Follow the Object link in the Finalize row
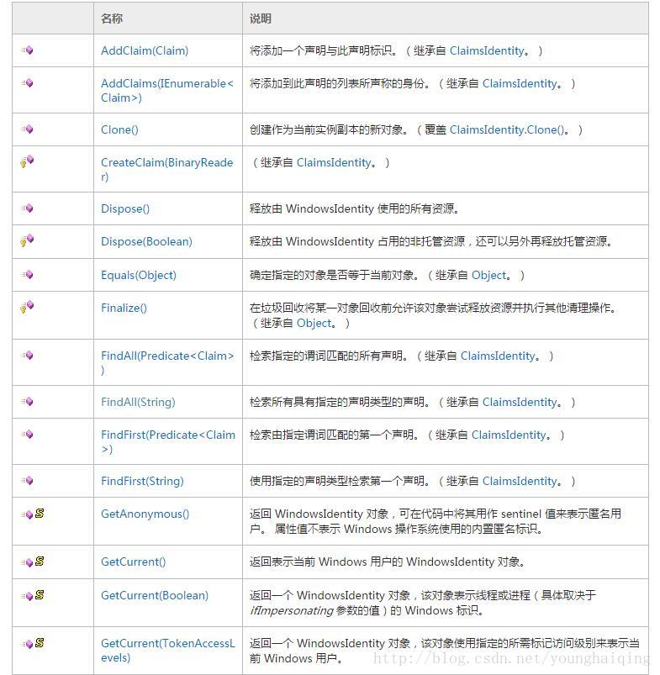Image resolution: width=660 pixels, height=675 pixels. pos(314,323)
